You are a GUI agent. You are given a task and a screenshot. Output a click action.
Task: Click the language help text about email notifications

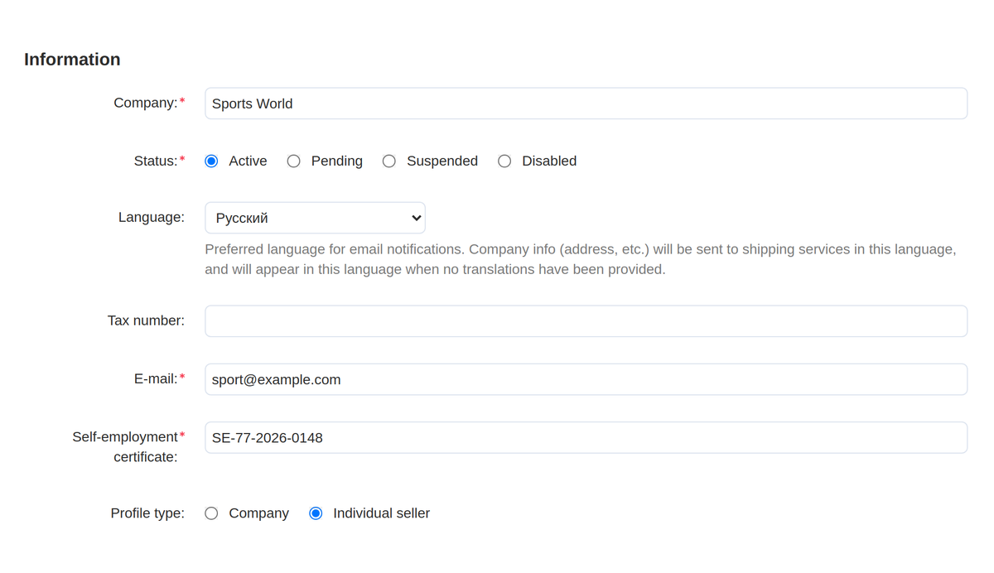pos(581,259)
